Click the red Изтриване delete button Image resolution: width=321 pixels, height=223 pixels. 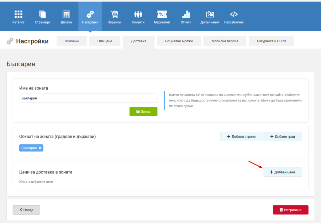tap(291, 210)
